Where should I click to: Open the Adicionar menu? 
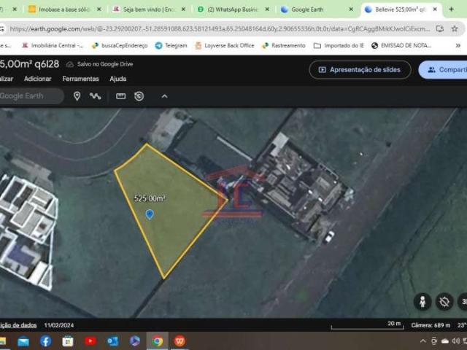point(37,79)
